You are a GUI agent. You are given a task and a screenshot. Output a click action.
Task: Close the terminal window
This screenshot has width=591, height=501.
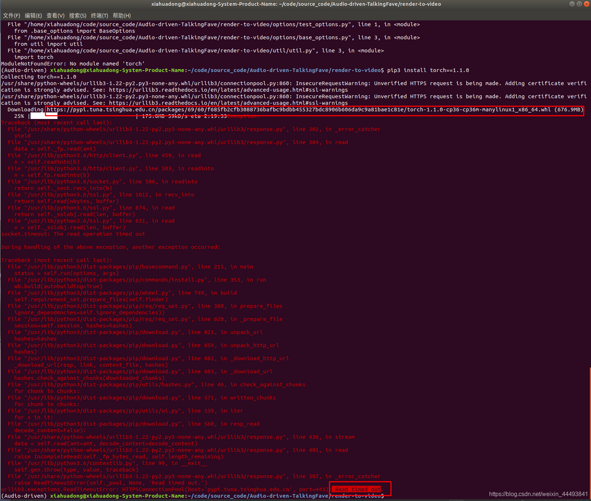pyautogui.click(x=586, y=4)
